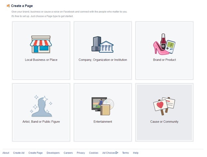This screenshot has height=157, width=207.
Task: Click the silhouette with stars Artist icon
Action: click(x=41, y=106)
